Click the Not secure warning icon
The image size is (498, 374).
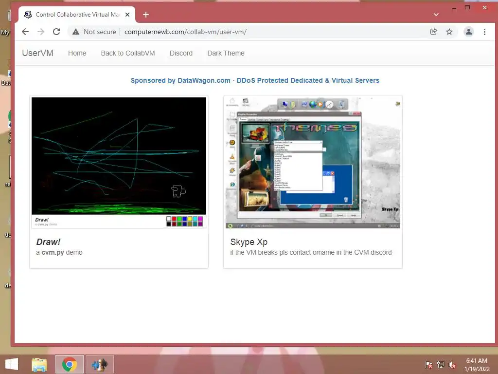[75, 32]
